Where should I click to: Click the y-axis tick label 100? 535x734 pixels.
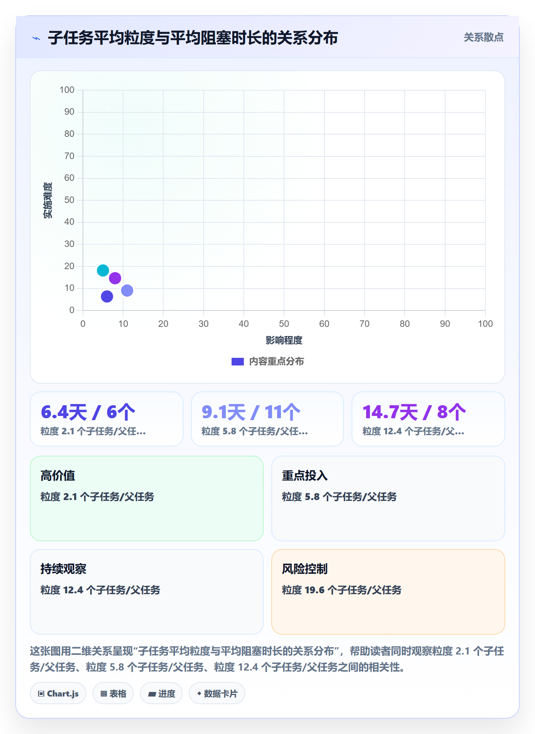point(67,90)
